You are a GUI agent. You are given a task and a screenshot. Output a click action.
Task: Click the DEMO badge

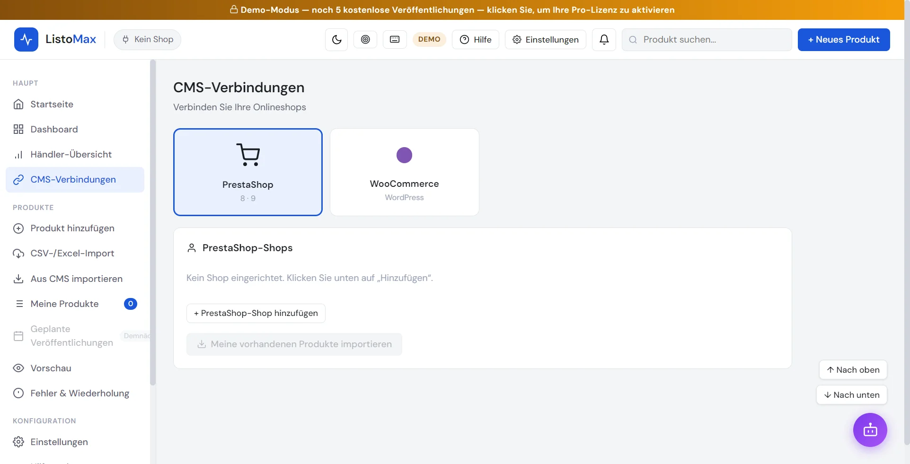[x=429, y=39]
